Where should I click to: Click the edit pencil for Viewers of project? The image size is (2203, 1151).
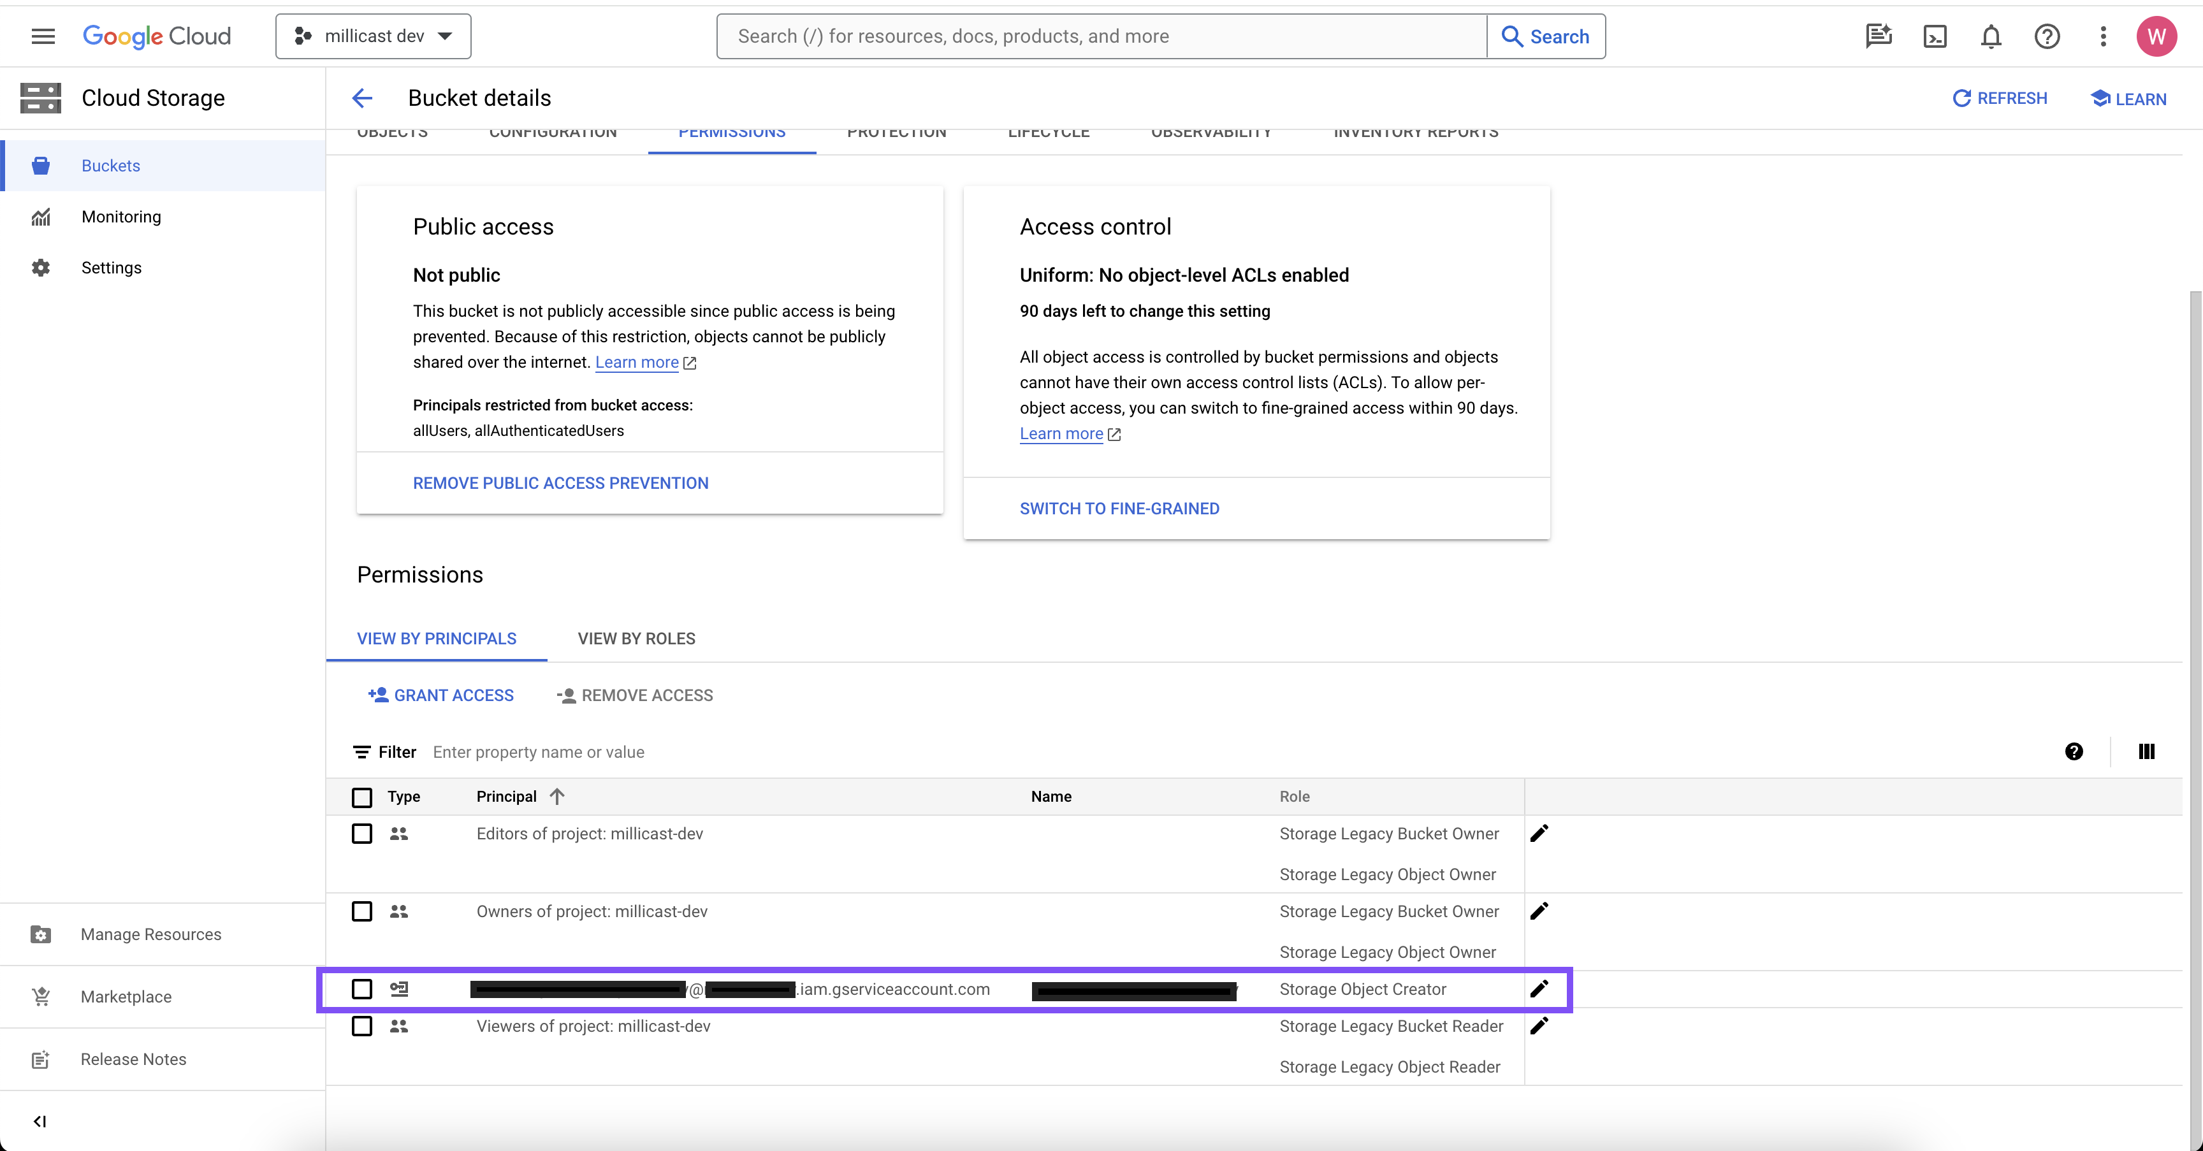point(1539,1026)
